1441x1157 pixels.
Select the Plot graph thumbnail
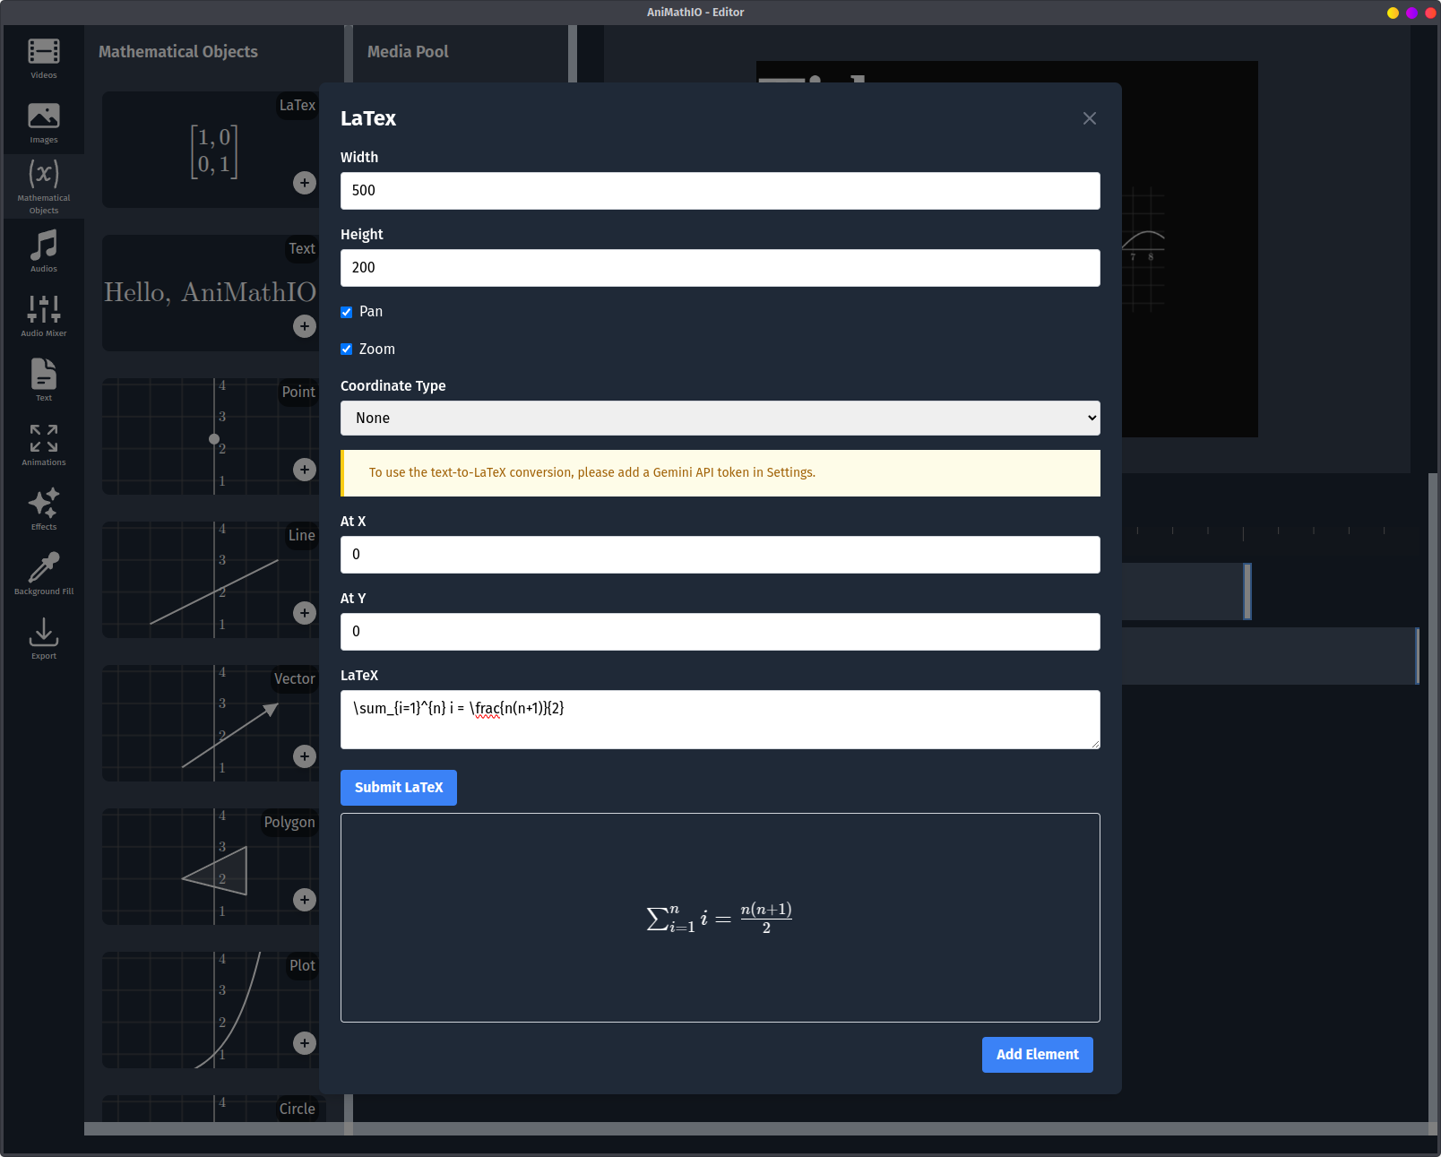(x=211, y=1010)
